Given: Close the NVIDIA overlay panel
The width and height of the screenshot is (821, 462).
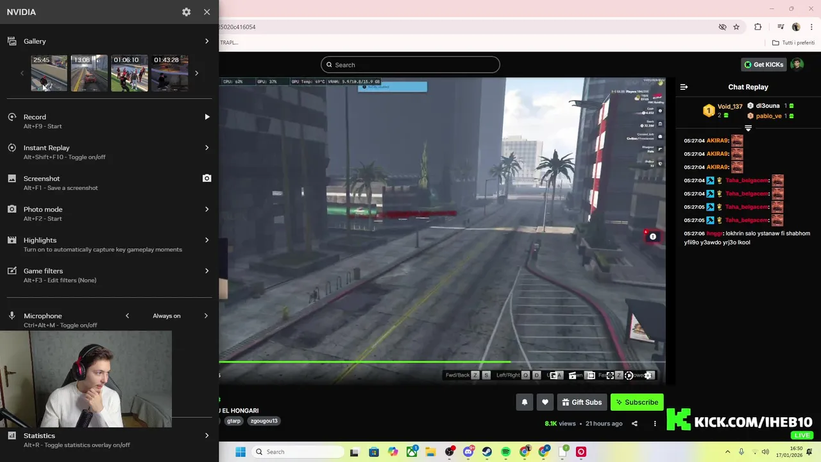Looking at the screenshot, I should pos(207,12).
